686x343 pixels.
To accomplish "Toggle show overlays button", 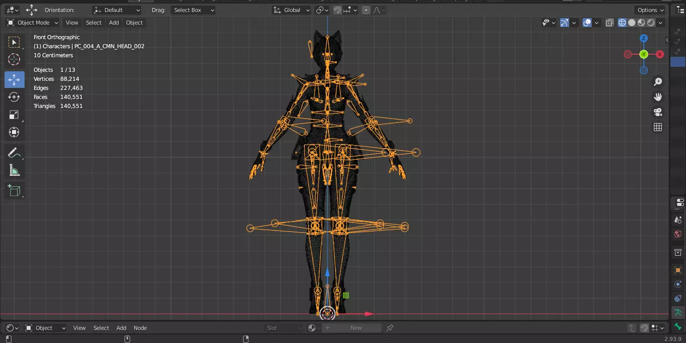I will tap(587, 23).
